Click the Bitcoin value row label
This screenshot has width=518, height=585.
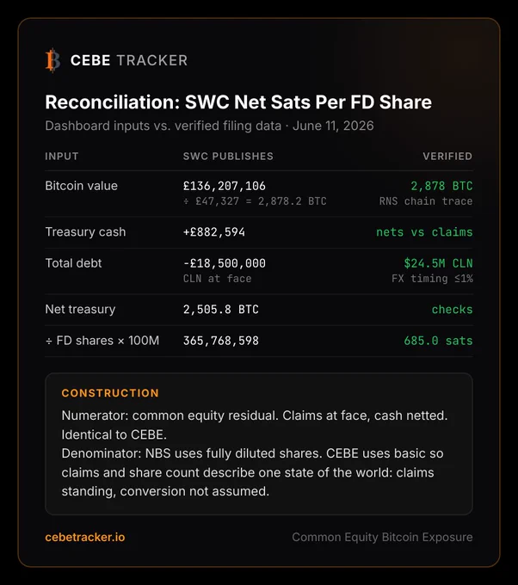(x=82, y=186)
